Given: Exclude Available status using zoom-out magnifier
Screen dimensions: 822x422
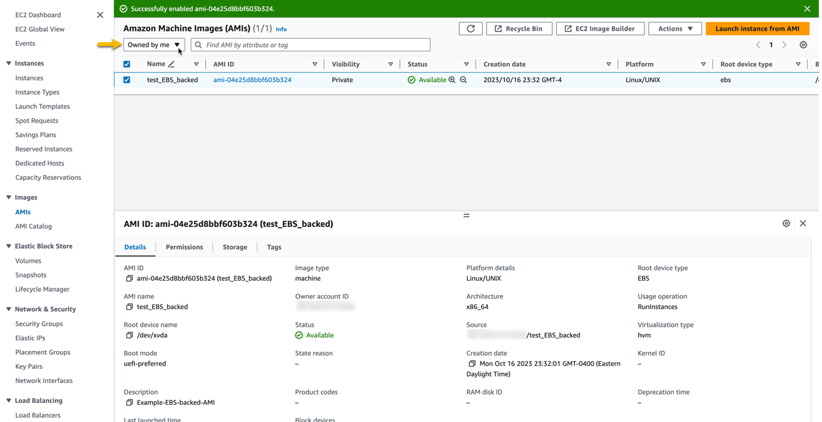Looking at the screenshot, I should point(462,80).
